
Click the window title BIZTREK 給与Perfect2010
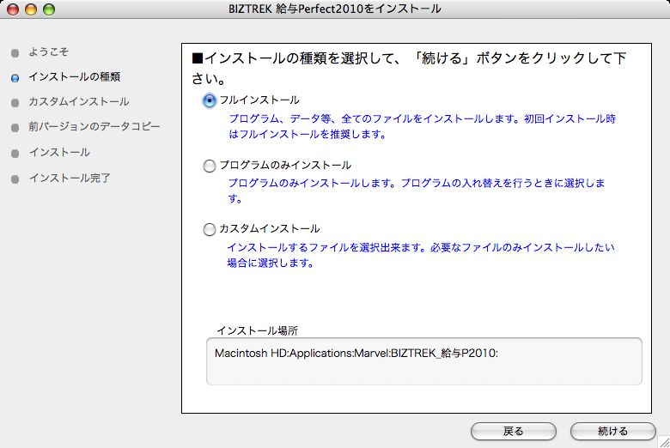(335, 9)
